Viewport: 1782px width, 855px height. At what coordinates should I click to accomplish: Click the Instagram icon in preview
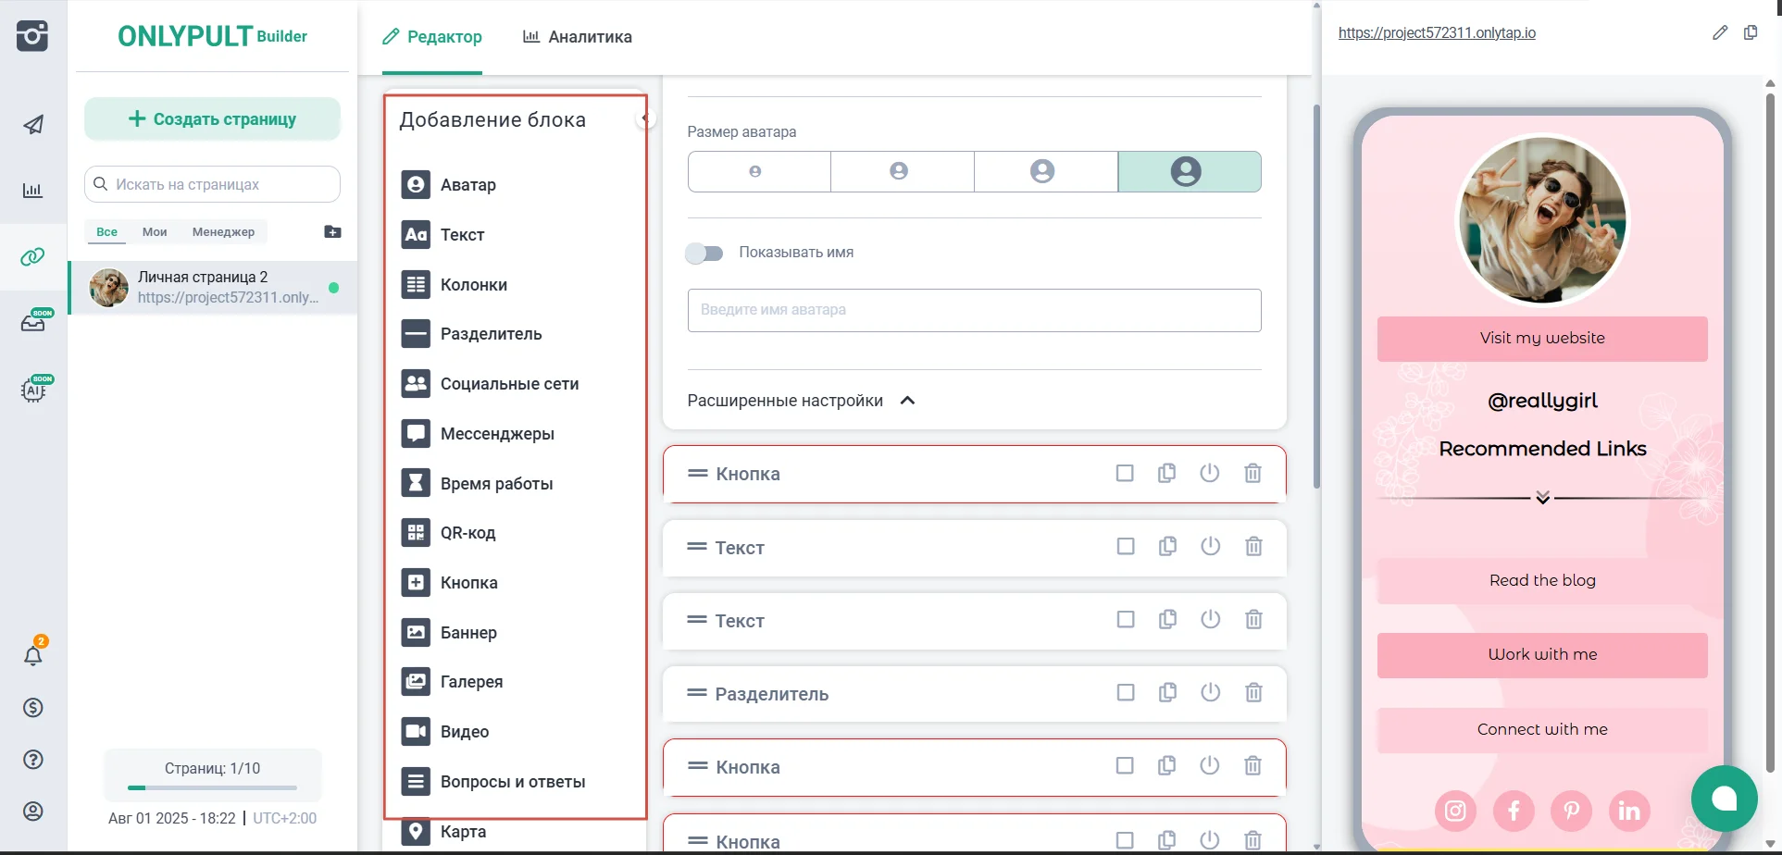(1455, 812)
